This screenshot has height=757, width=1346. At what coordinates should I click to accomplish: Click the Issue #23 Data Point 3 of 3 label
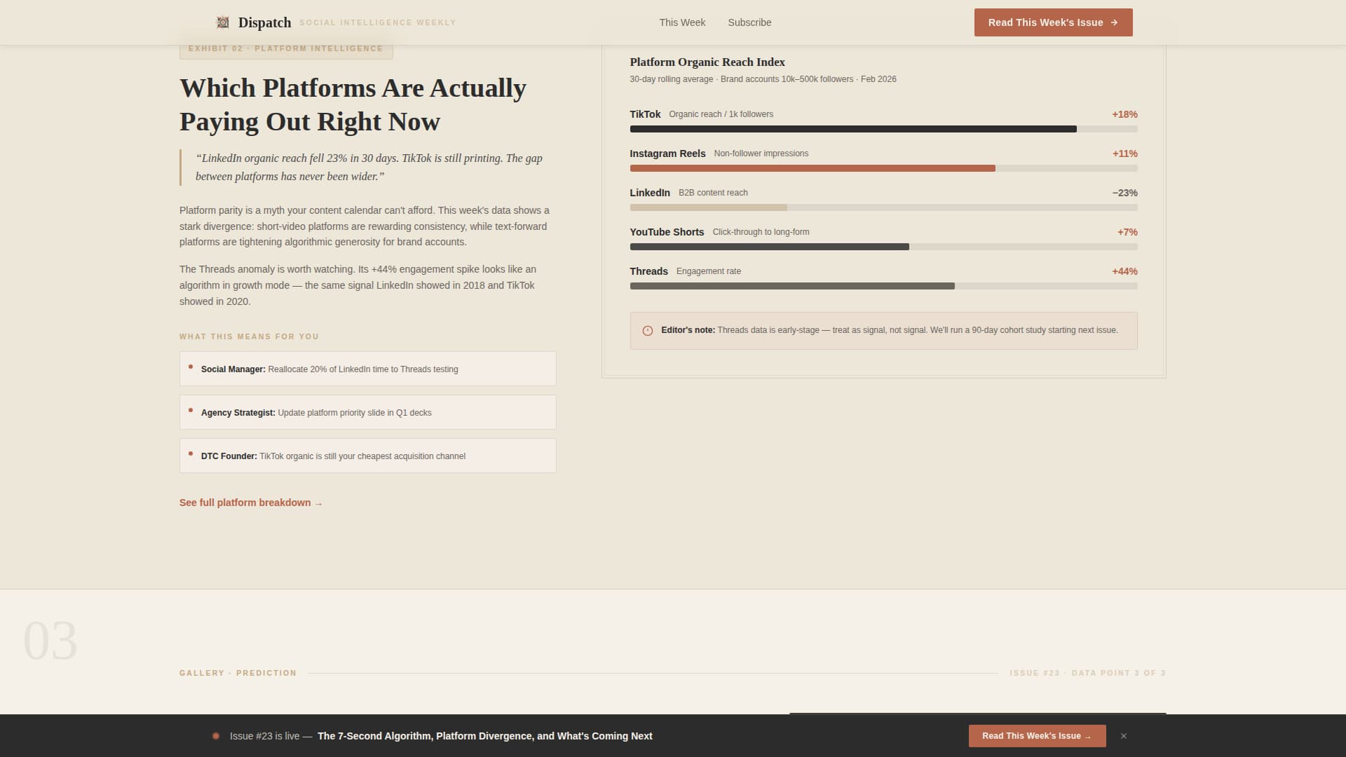[x=1087, y=673]
